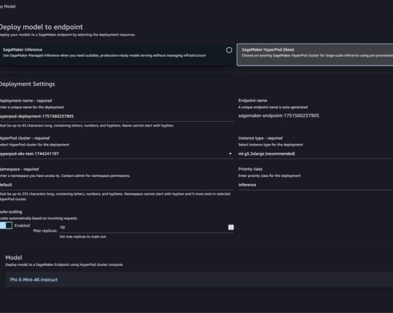Click the Endpoint name label
Viewport: 393px width, 313px height.
[x=253, y=100]
